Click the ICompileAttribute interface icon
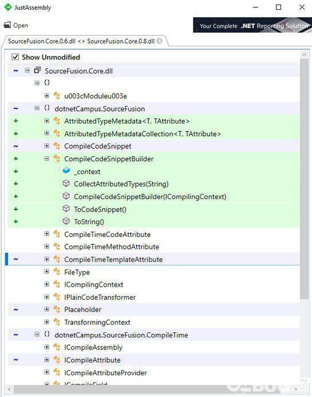The width and height of the screenshot is (312, 397). pyautogui.click(x=57, y=359)
